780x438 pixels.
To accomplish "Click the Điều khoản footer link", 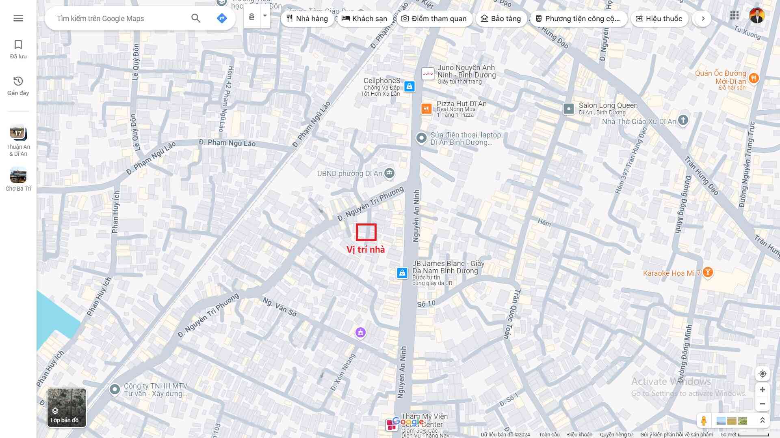I will 580,434.
